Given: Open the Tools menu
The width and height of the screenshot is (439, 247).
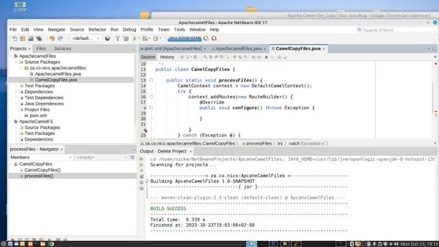Looking at the screenshot, I should click(x=179, y=30).
